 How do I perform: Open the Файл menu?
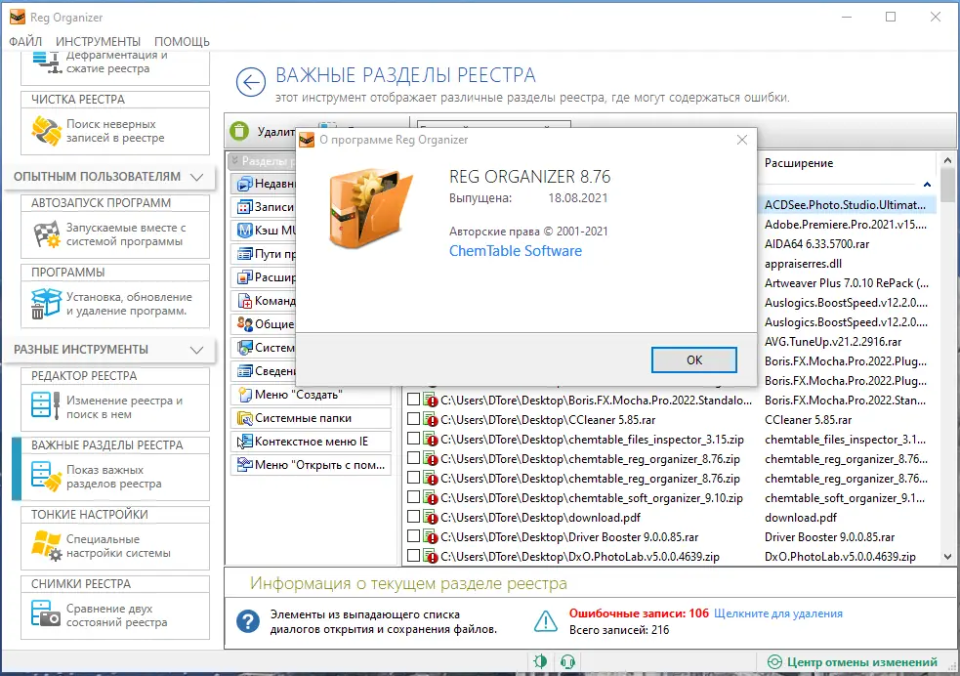pyautogui.click(x=25, y=42)
